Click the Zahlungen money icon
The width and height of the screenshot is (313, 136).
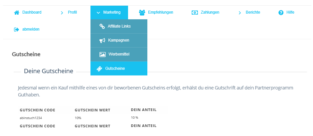pyautogui.click(x=195, y=13)
